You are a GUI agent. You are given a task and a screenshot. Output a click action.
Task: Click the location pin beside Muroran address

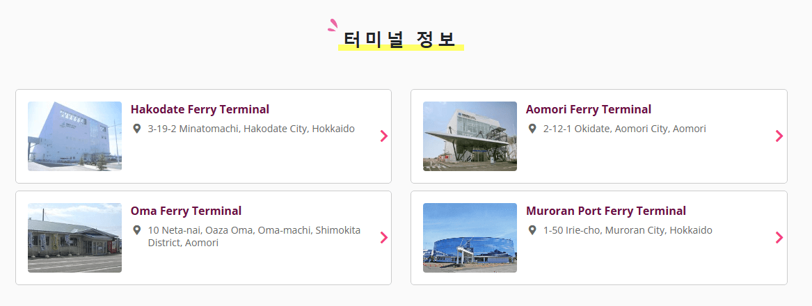pos(532,230)
